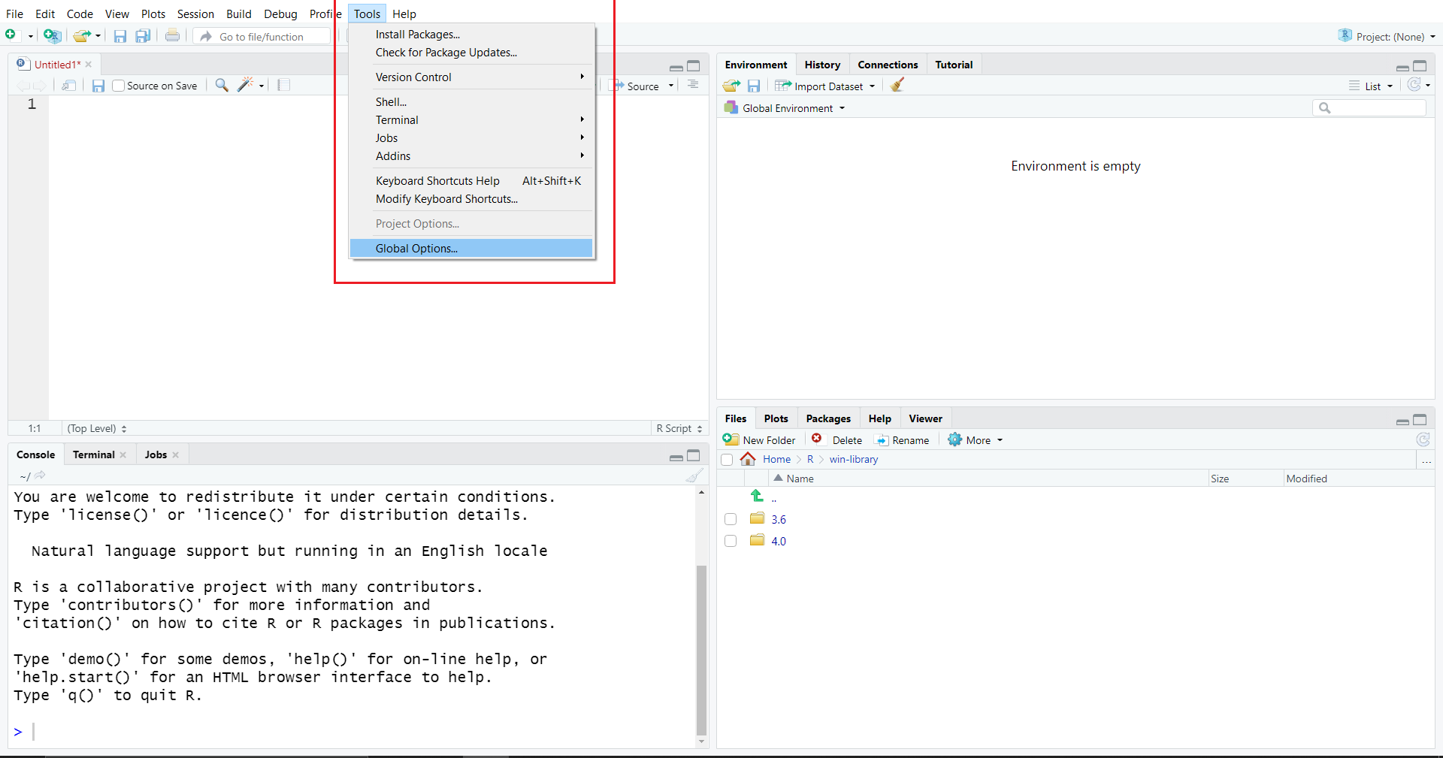
Task: Select Global Options from the Tools menu
Action: [416, 249]
